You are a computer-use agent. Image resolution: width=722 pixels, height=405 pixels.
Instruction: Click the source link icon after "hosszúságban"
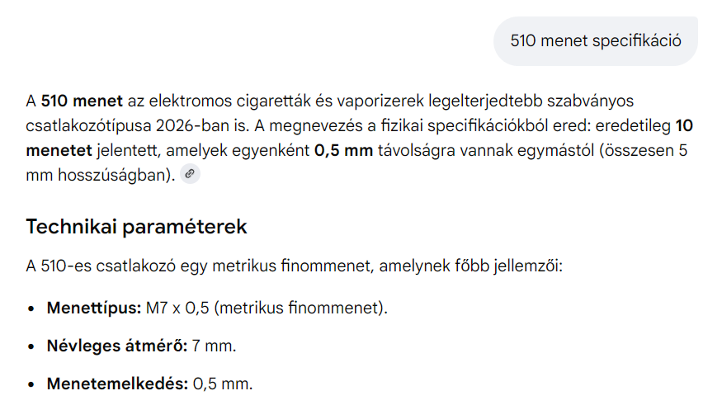coord(191,174)
